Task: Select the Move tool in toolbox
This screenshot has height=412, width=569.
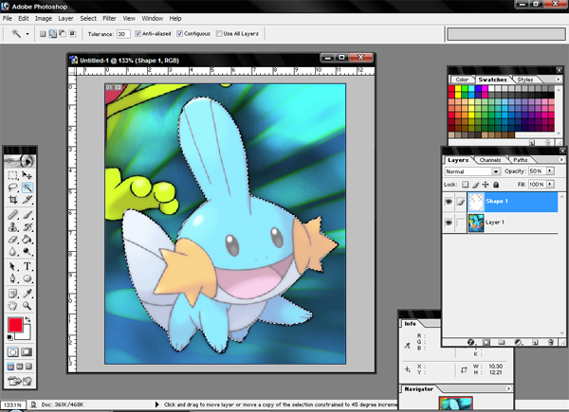Action: [x=28, y=176]
